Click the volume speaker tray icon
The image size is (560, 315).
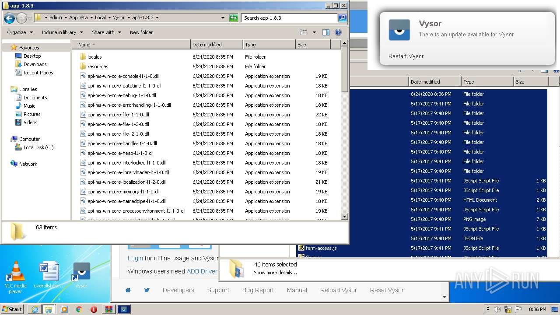[x=497, y=309]
